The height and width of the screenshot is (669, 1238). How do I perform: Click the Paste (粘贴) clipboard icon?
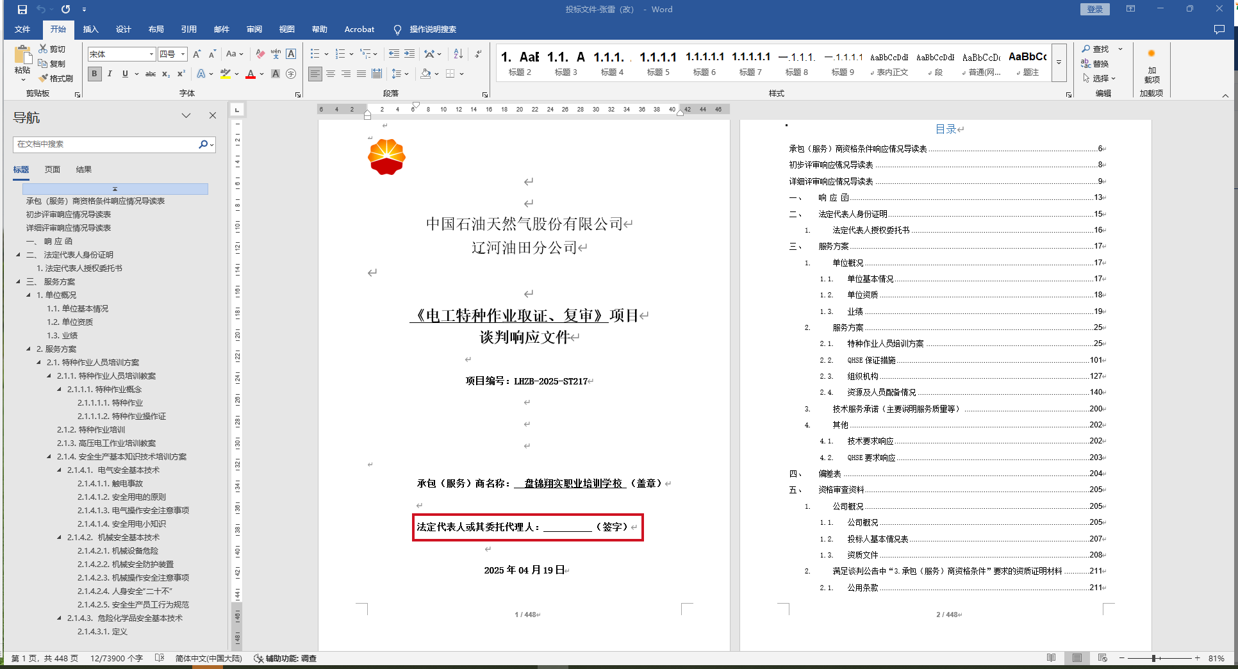[22, 56]
